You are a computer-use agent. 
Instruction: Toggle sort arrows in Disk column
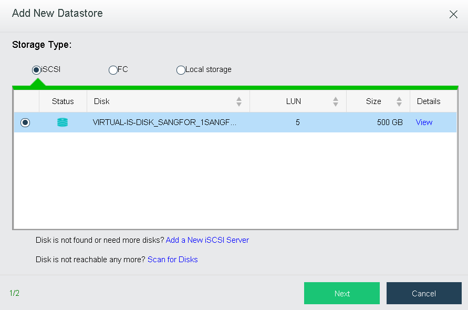(239, 101)
